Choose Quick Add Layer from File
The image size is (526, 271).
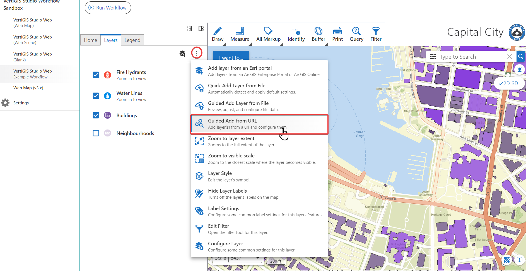coord(259,88)
